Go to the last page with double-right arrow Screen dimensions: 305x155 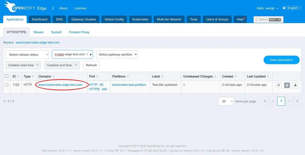(x=297, y=101)
